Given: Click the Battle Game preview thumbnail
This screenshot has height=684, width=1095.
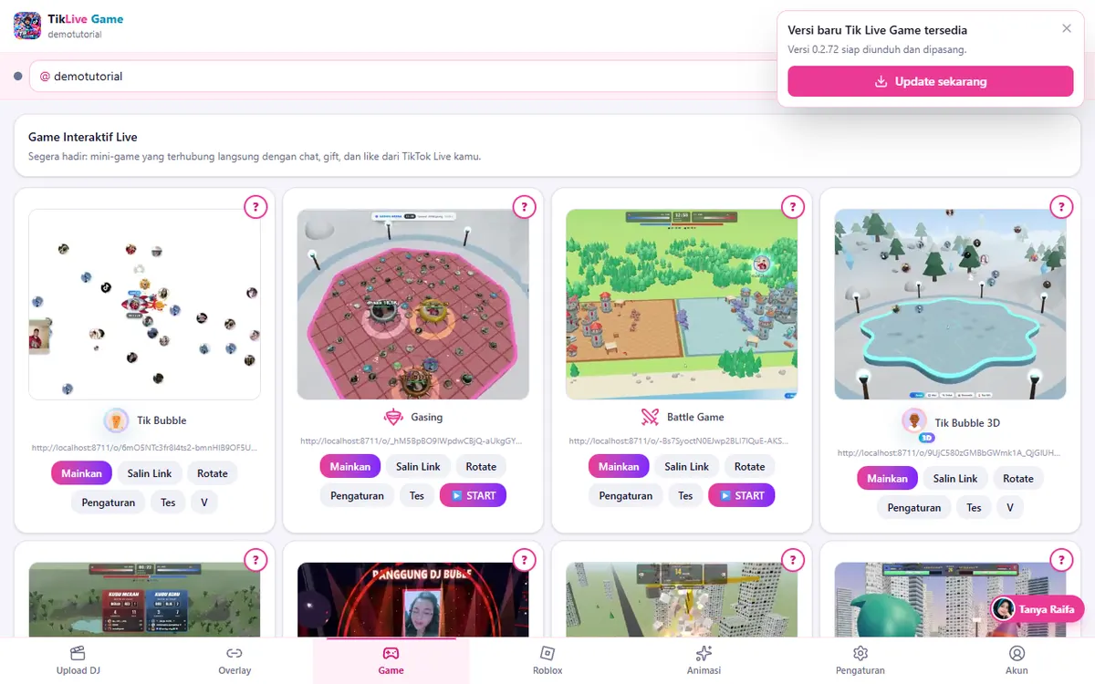Looking at the screenshot, I should 682,304.
